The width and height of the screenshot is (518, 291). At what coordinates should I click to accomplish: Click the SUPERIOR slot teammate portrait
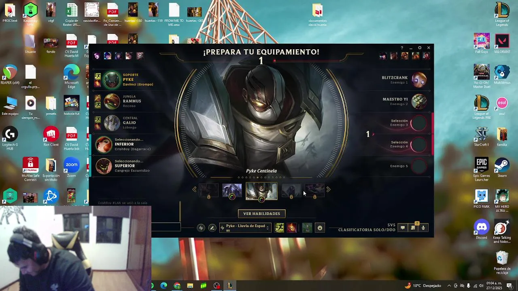click(x=104, y=166)
